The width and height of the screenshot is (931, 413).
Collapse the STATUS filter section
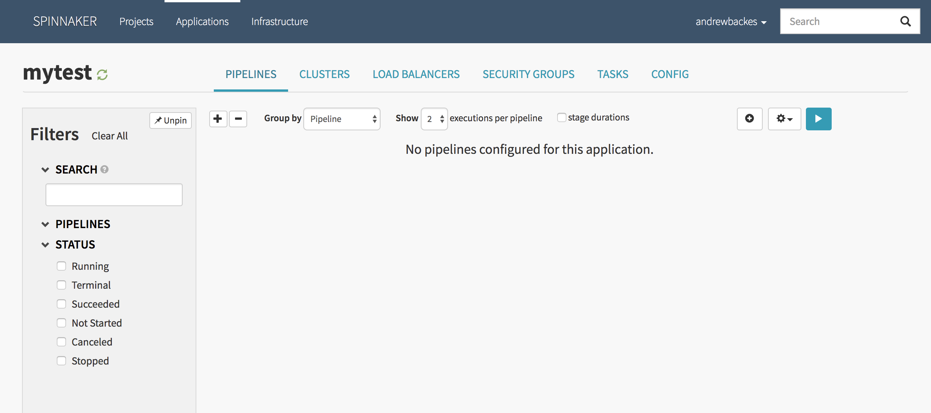pyautogui.click(x=45, y=245)
